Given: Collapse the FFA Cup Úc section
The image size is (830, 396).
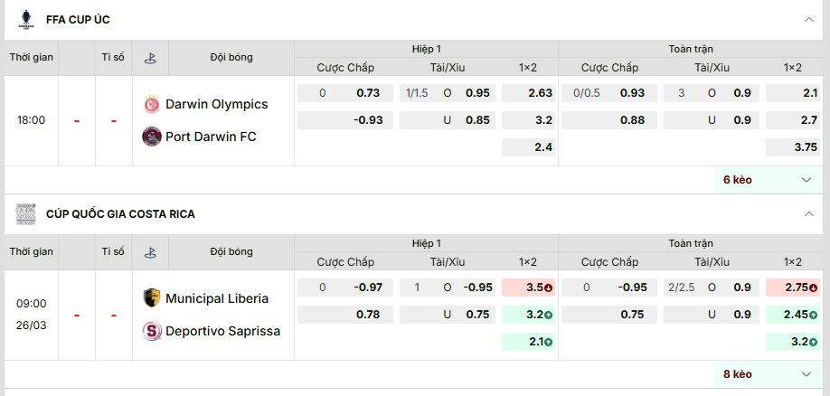Looking at the screenshot, I should click(807, 19).
